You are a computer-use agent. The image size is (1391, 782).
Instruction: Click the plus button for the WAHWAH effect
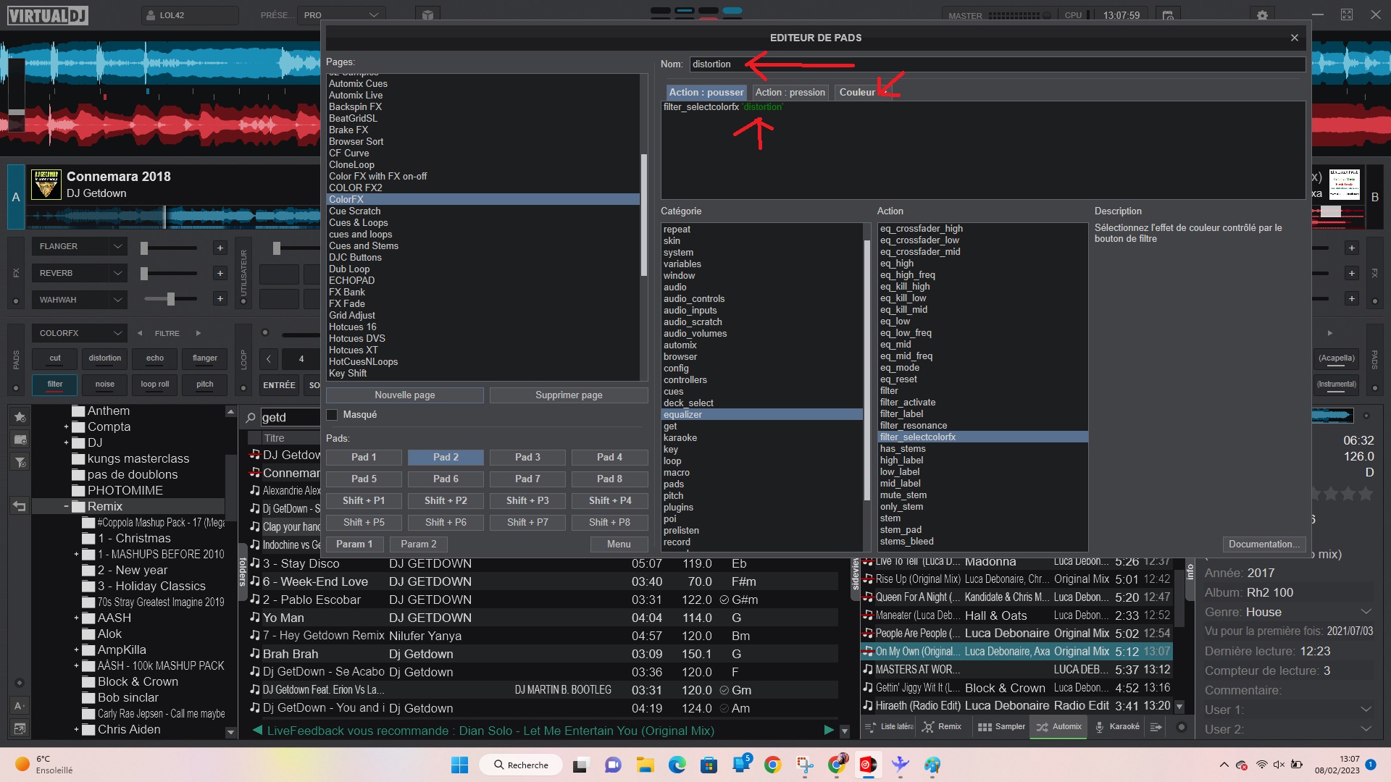point(220,299)
